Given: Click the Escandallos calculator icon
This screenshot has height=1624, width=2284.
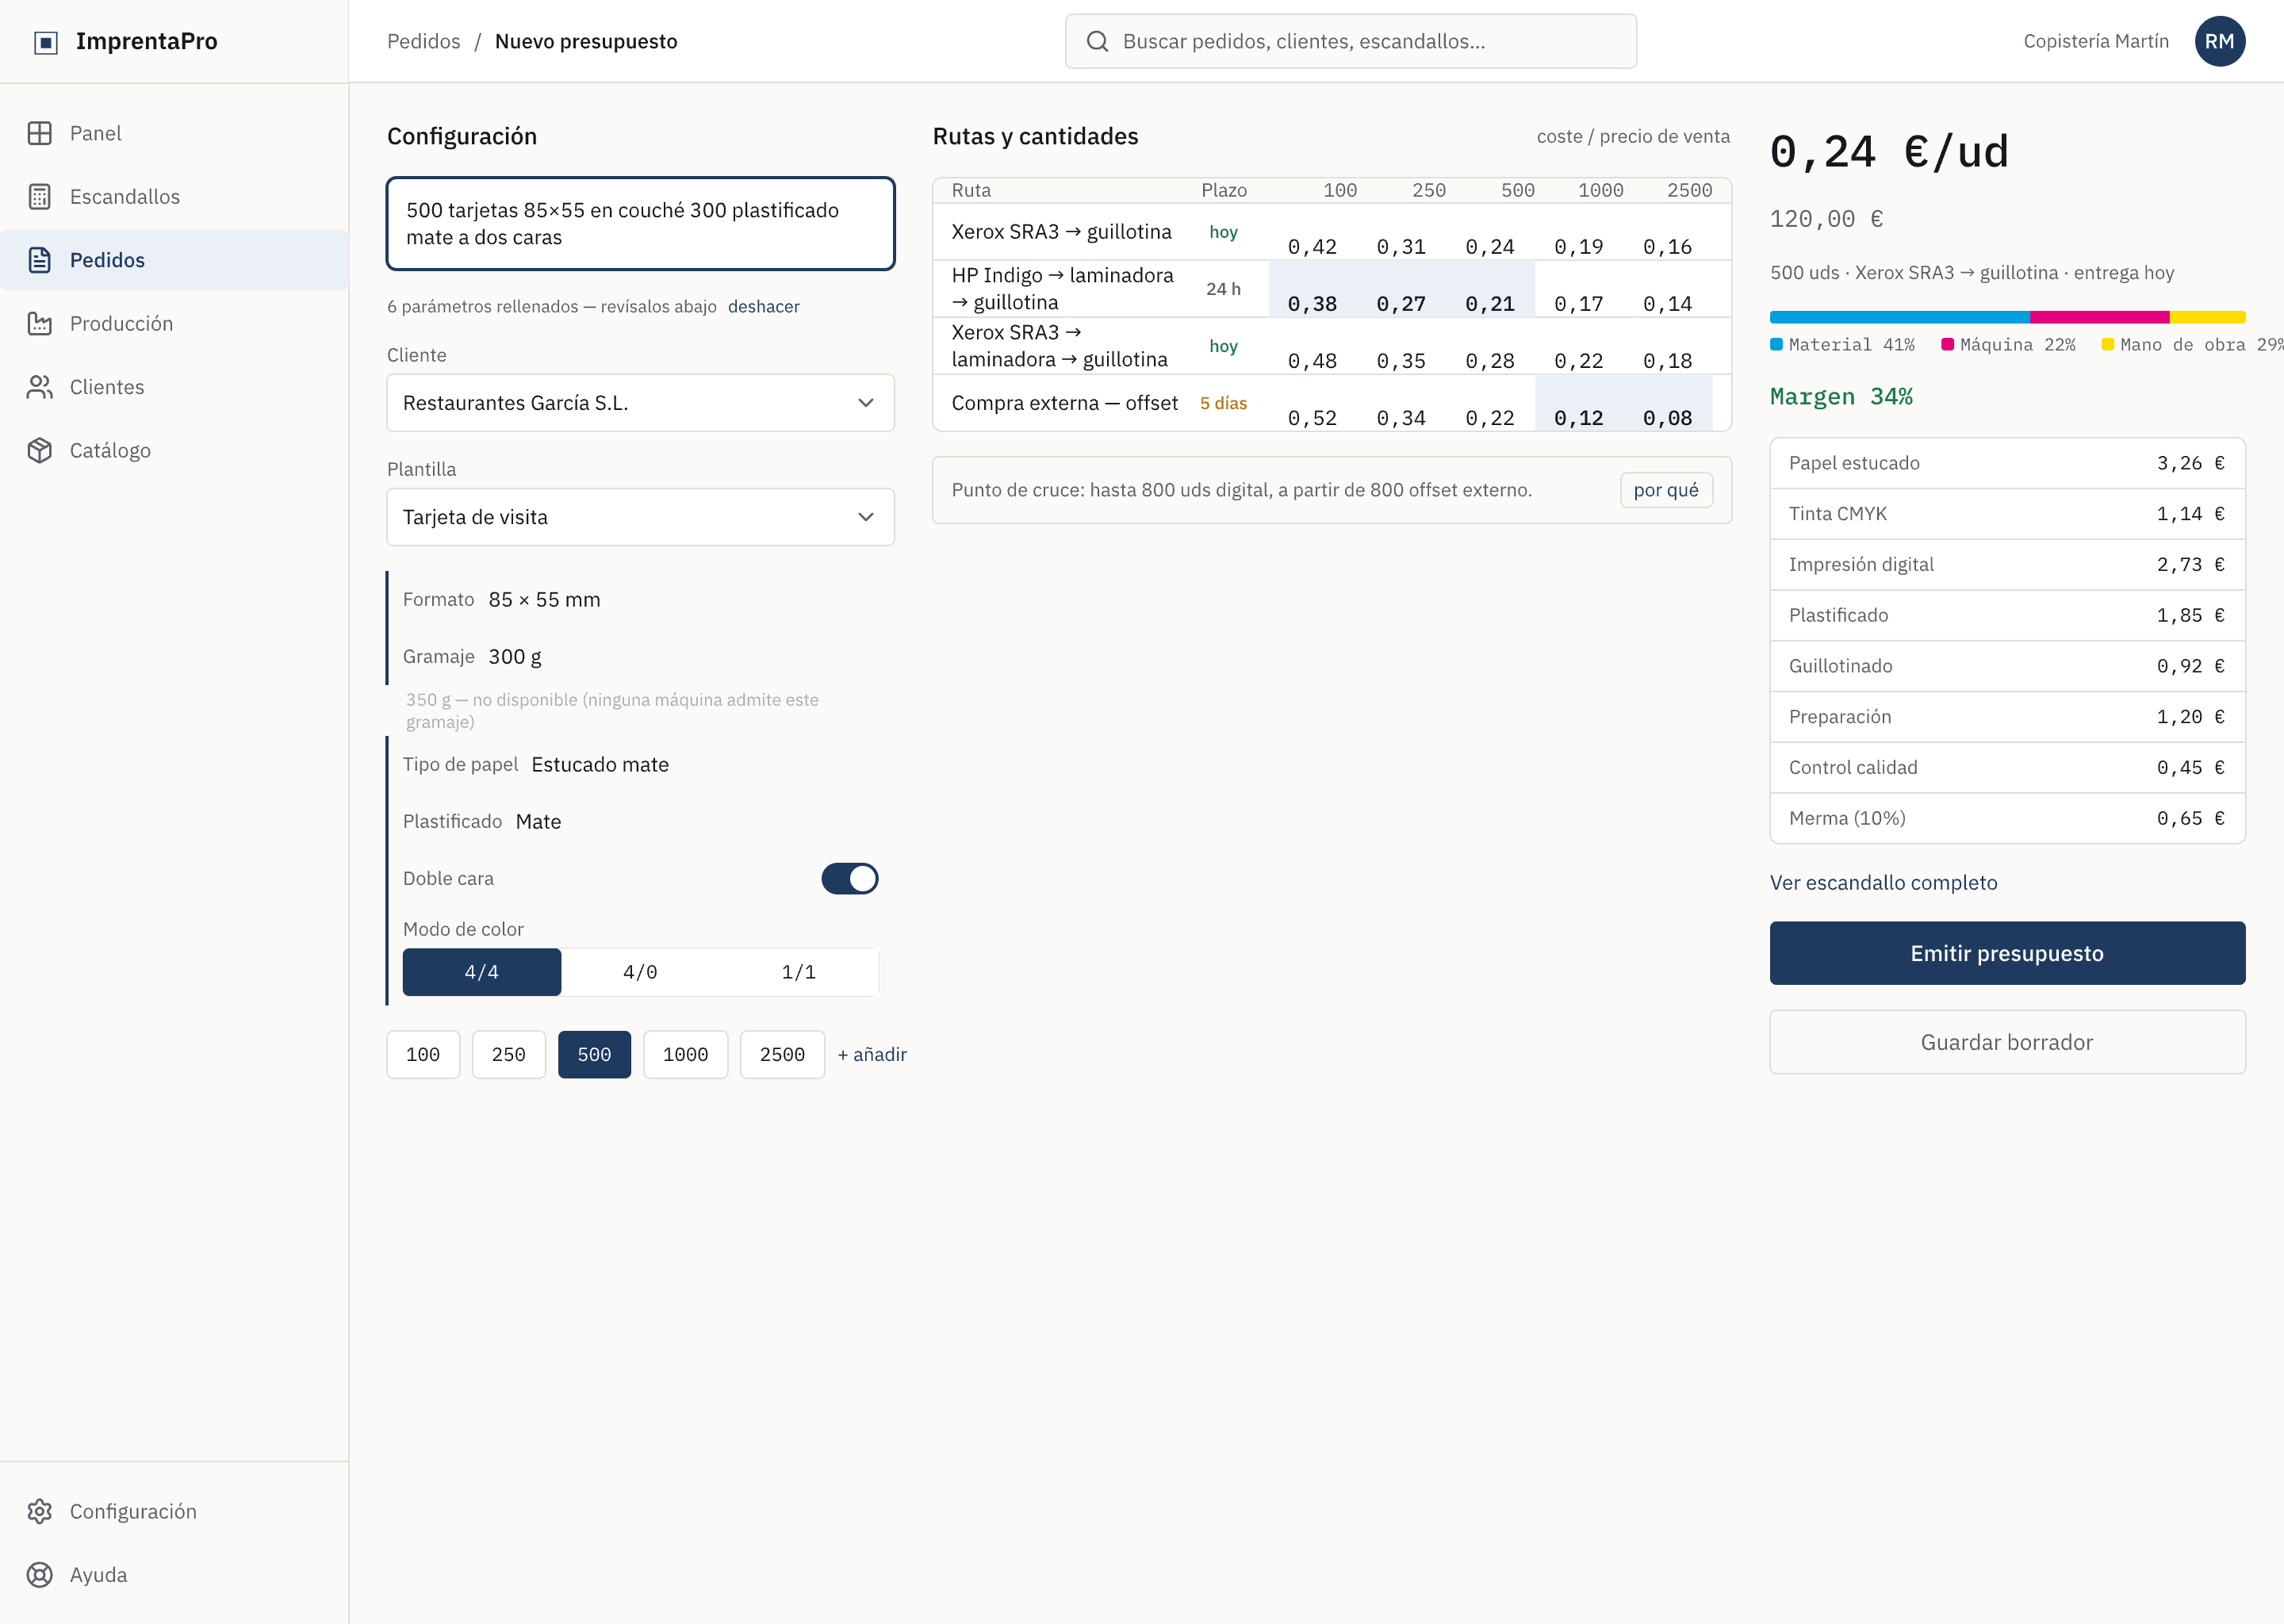Looking at the screenshot, I should point(40,197).
